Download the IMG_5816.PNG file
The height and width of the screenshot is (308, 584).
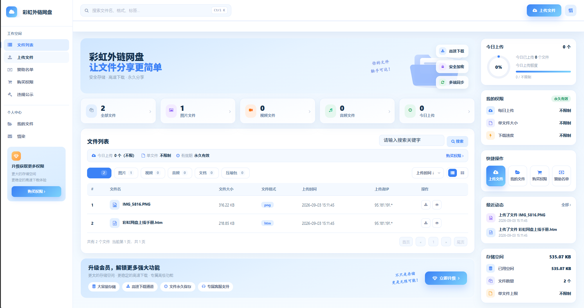coord(426,205)
